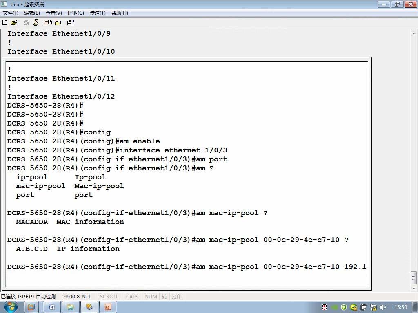Click the scrollbar down arrow

(x=414, y=288)
